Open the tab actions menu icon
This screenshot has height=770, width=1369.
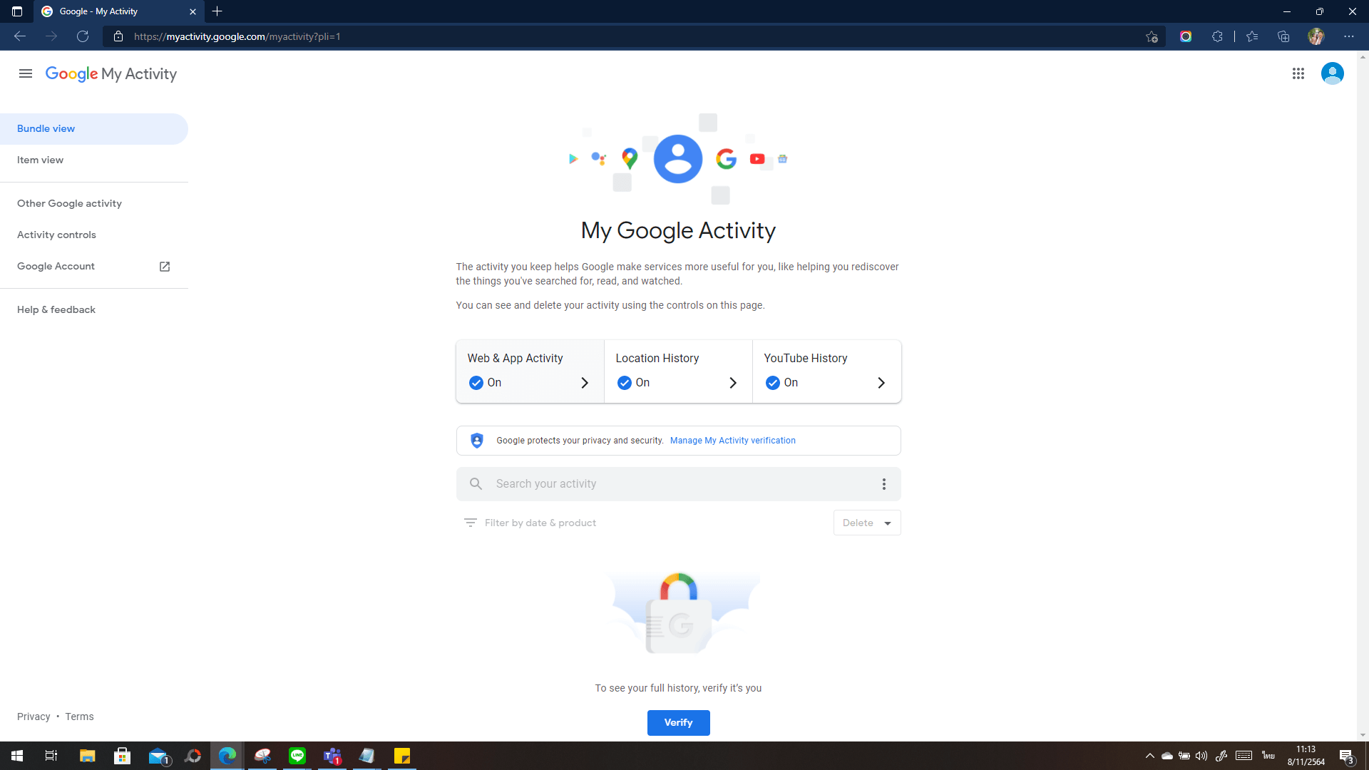point(17,11)
